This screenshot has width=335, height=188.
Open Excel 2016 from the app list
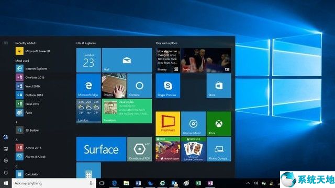click(27, 104)
